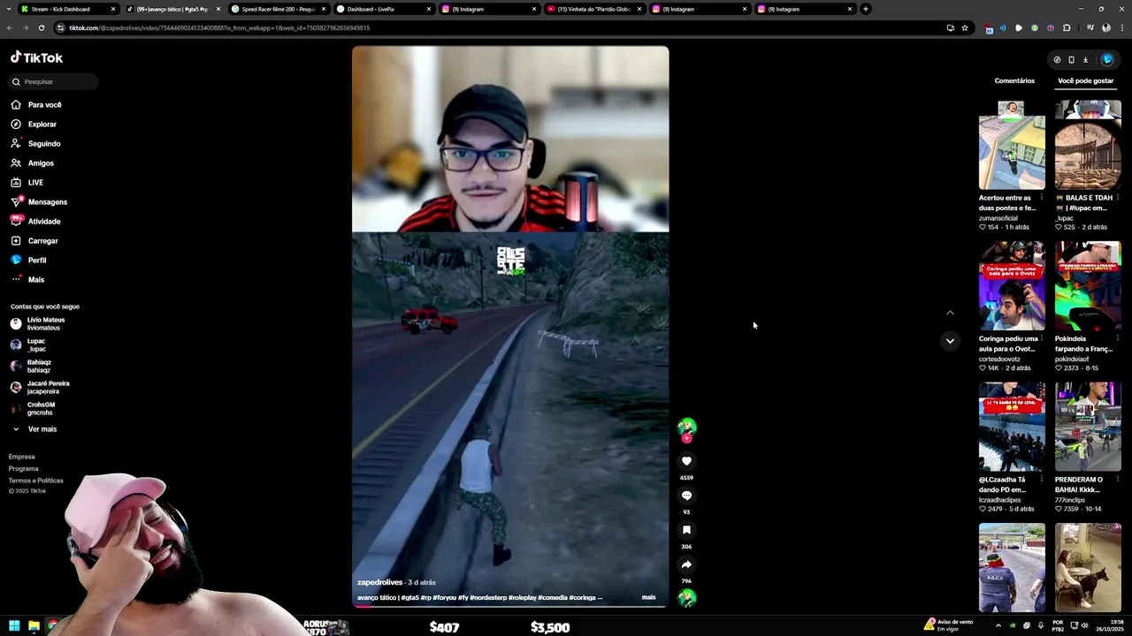
Task: Open Mensagens inbox
Action: 47,202
